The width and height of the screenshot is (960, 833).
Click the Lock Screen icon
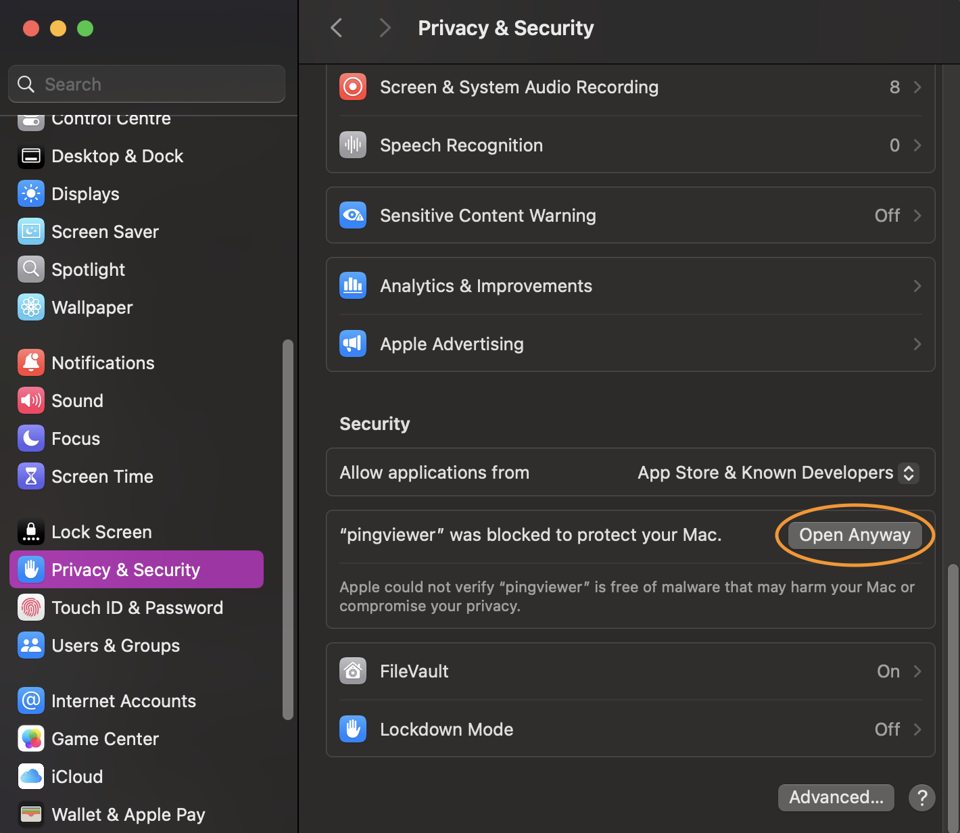pyautogui.click(x=31, y=532)
